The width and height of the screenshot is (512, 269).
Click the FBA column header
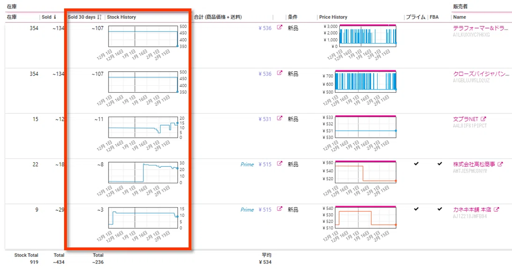pyautogui.click(x=434, y=17)
